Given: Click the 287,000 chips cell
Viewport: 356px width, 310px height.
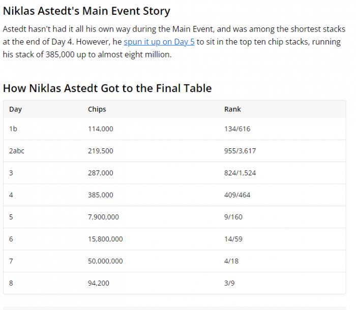Looking at the screenshot, I should click(x=101, y=173).
